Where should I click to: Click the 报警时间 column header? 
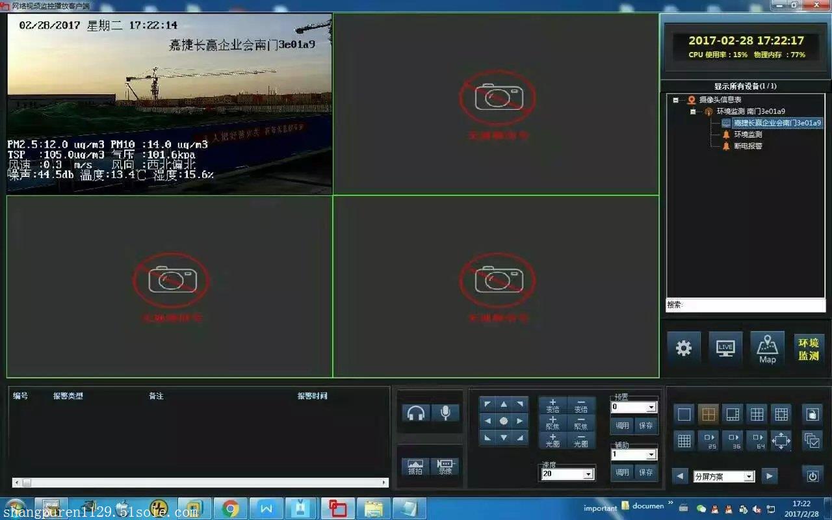click(313, 396)
